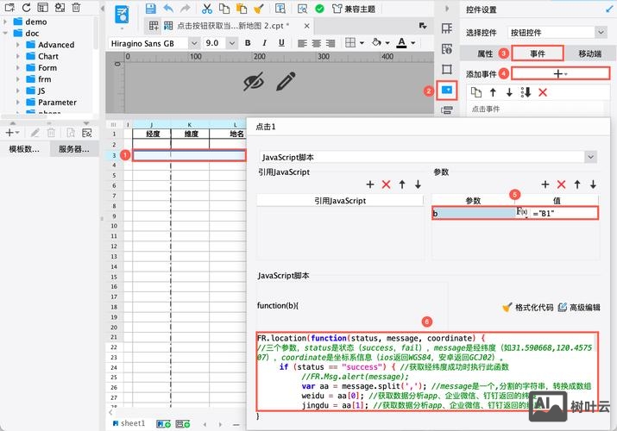Viewport: 617px width, 431px height.
Task: Click the Save icon in the toolbar
Action: click(x=151, y=9)
